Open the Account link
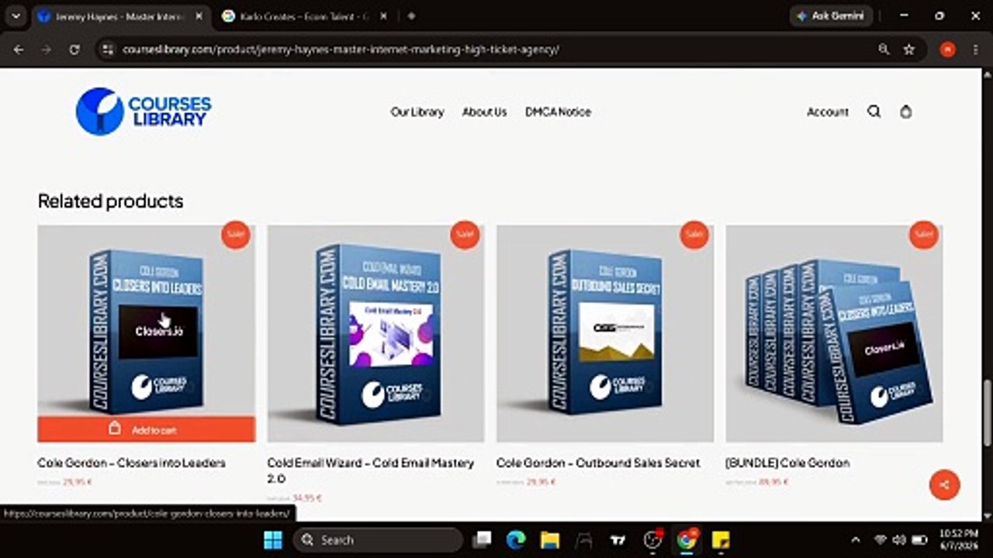 [x=828, y=112]
